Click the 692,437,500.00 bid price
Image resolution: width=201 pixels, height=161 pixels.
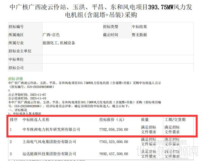pyautogui.click(x=113, y=154)
